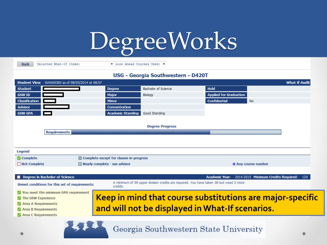Click the Advisor field label
This screenshot has height=245, width=327.
pos(28,107)
